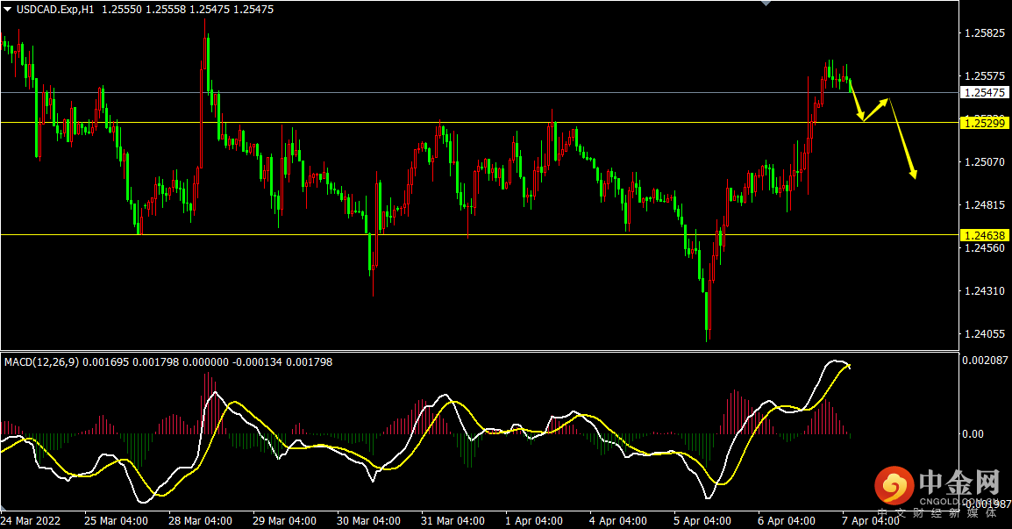Click the 1.25825 price scale label
1012x529 pixels.
pyautogui.click(x=983, y=33)
